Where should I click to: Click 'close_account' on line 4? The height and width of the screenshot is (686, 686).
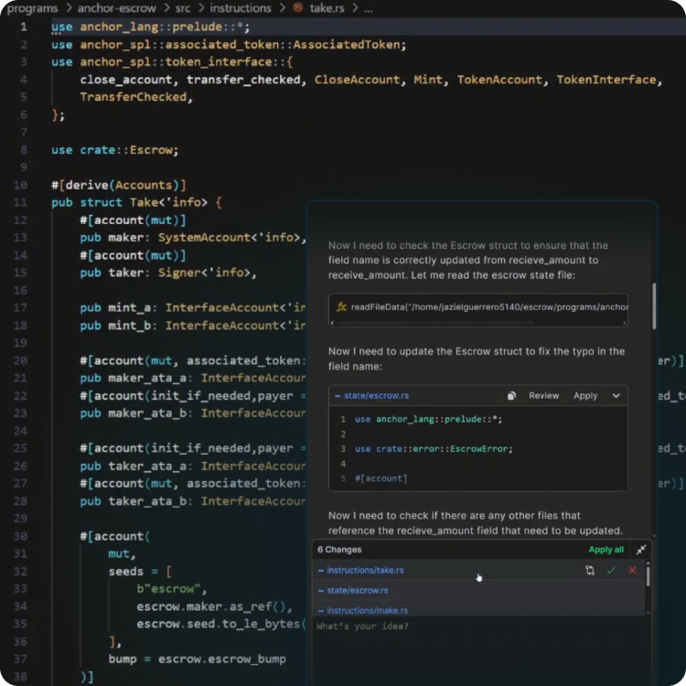pos(126,80)
